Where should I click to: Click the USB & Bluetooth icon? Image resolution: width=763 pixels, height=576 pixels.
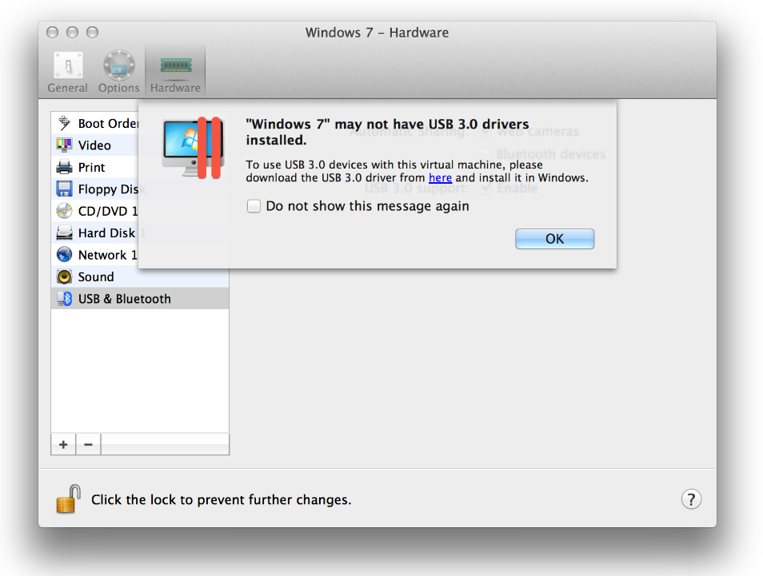(64, 299)
